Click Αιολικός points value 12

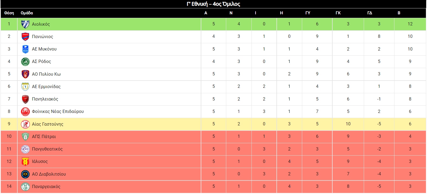coord(410,24)
